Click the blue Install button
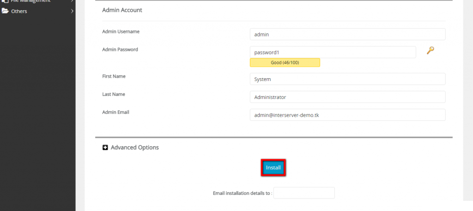Image resolution: width=473 pixels, height=211 pixels. click(273, 168)
